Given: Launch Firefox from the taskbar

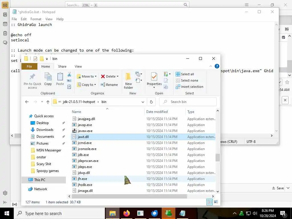Looking at the screenshot, I should click(126, 213).
